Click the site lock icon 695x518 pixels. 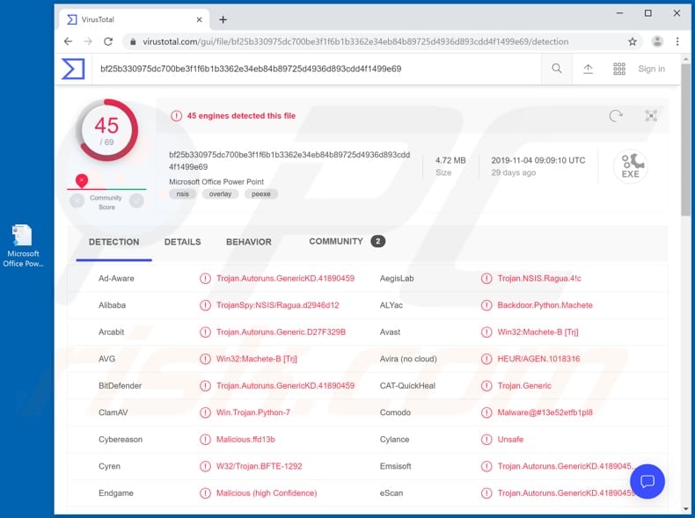[133, 41]
